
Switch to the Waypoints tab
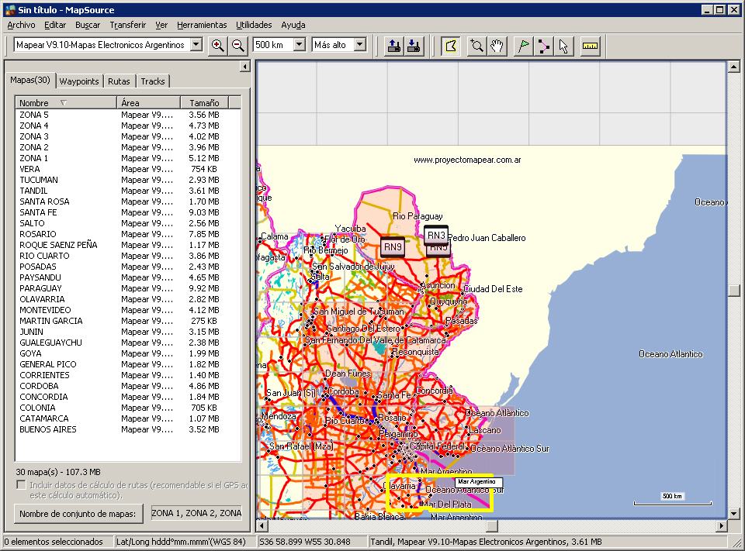[x=79, y=81]
